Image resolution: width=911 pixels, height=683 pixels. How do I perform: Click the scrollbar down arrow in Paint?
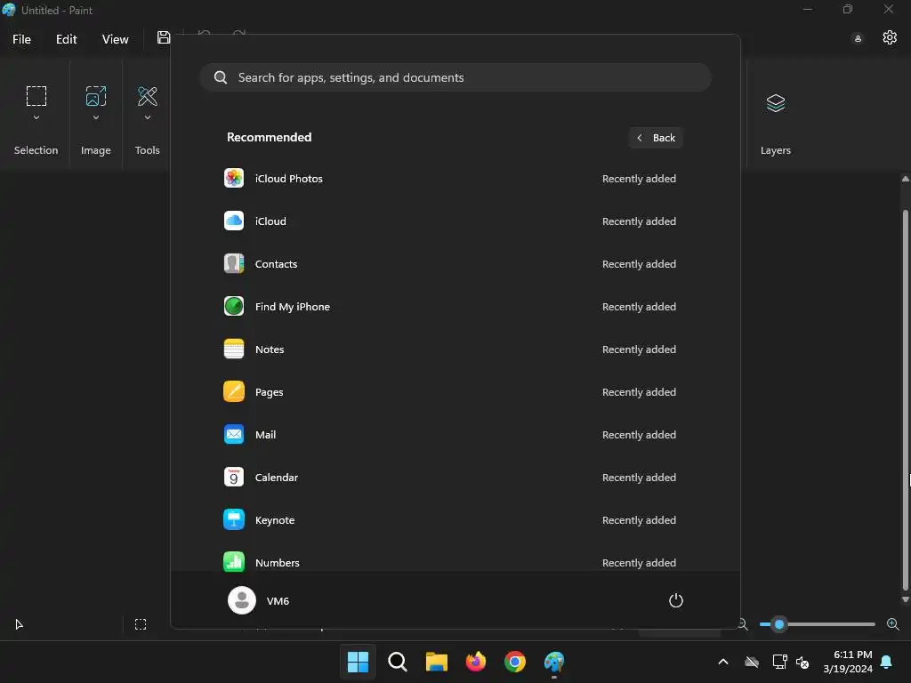(905, 600)
